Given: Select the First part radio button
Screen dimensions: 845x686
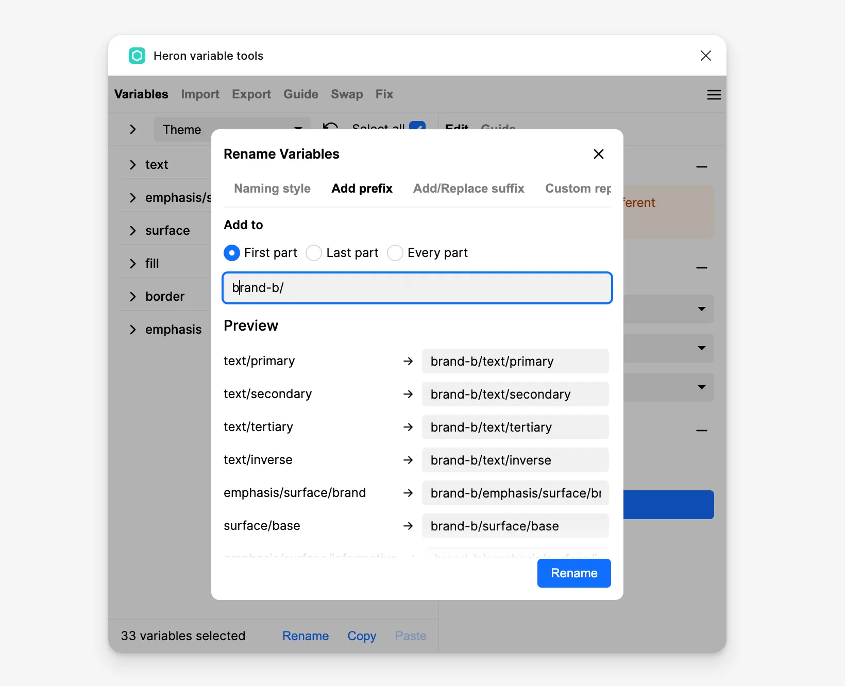Looking at the screenshot, I should [232, 253].
